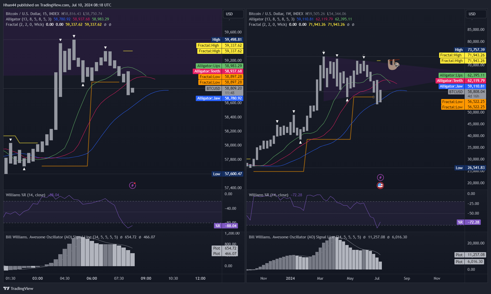Select the weekly chart's Williams %R legend
491x294 pixels.
275,195
